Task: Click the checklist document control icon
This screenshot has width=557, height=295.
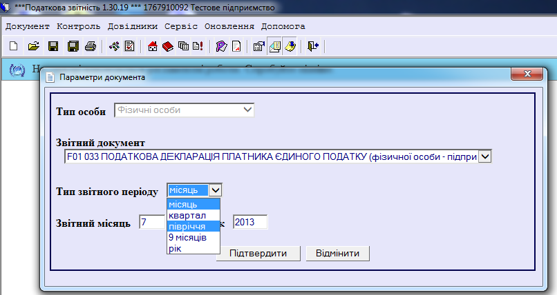Action: click(129, 47)
